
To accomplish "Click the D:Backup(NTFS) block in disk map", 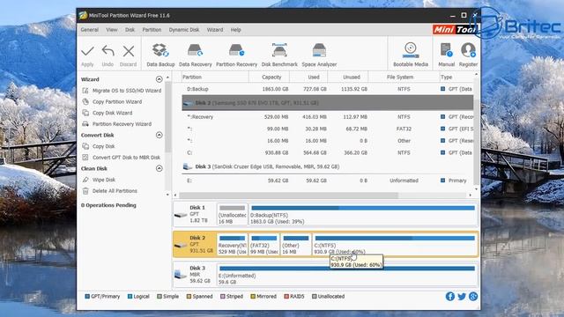I will click(362, 214).
